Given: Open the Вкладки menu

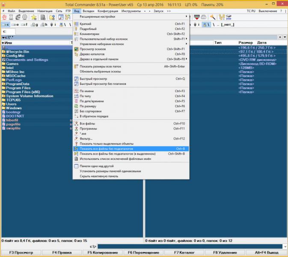Looking at the screenshot, I should [88, 11].
